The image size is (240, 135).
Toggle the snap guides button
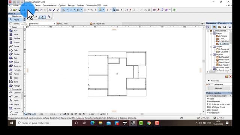point(71,10)
